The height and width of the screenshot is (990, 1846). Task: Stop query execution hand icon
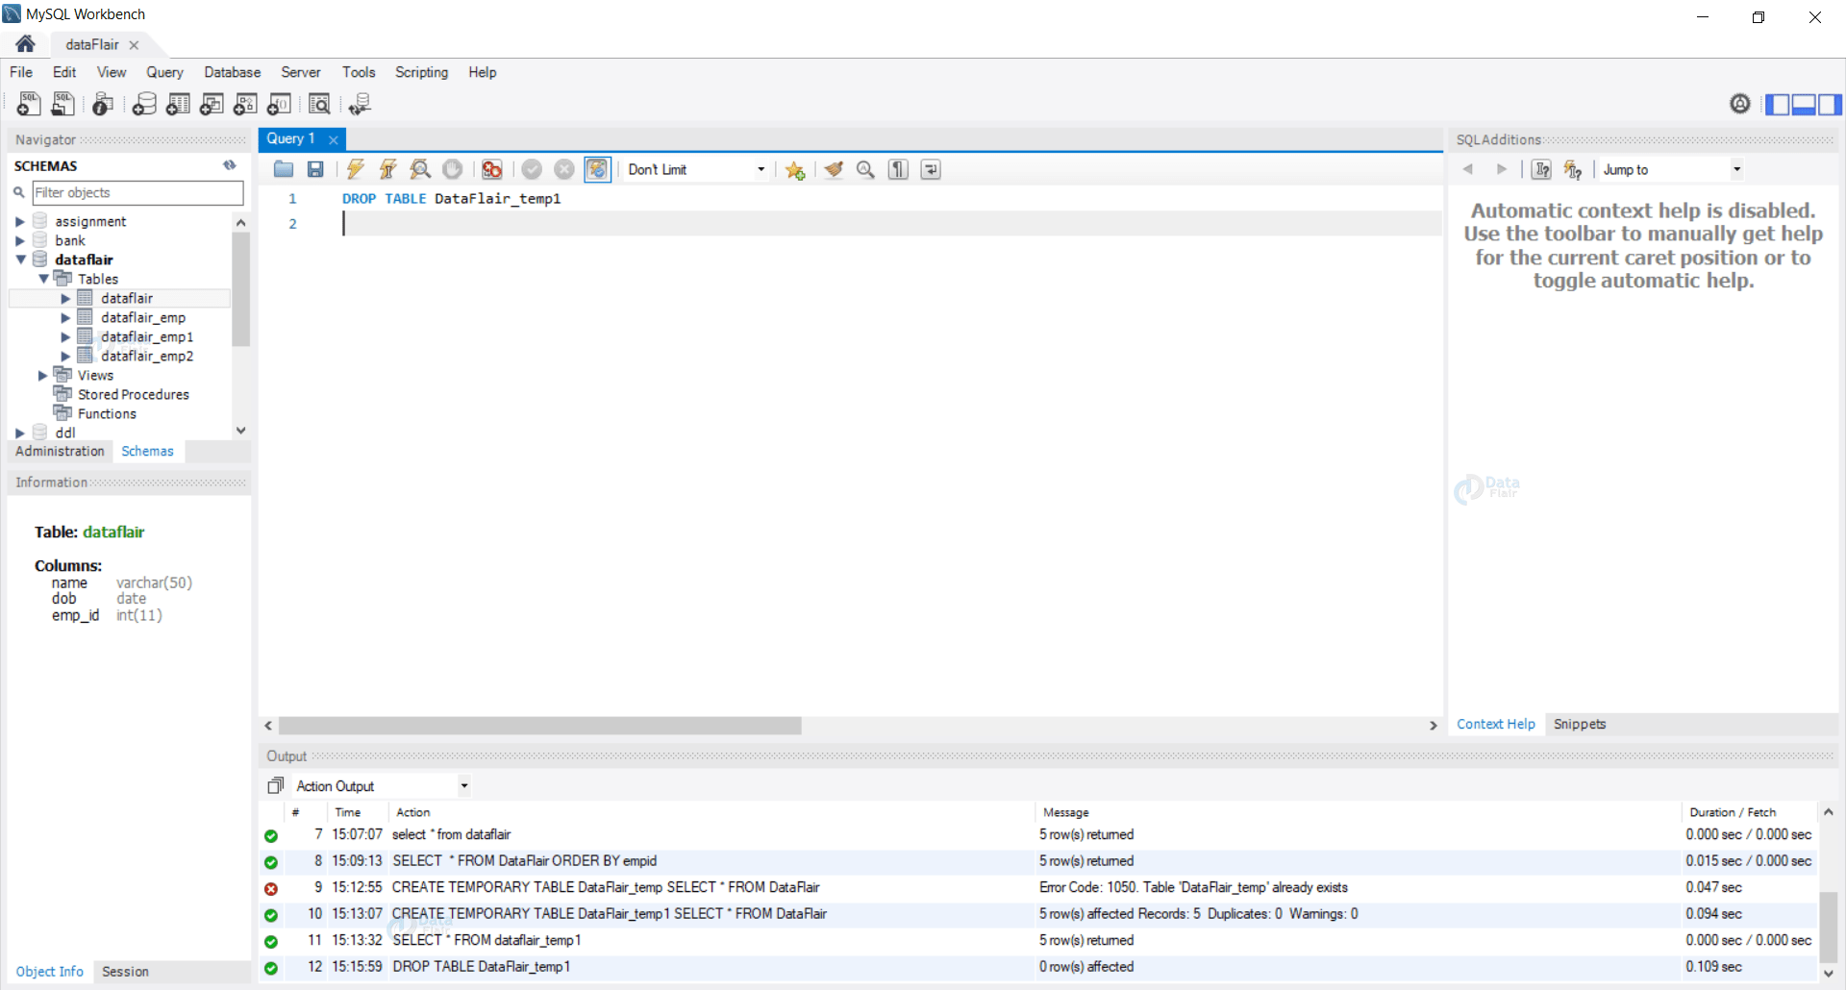[452, 169]
